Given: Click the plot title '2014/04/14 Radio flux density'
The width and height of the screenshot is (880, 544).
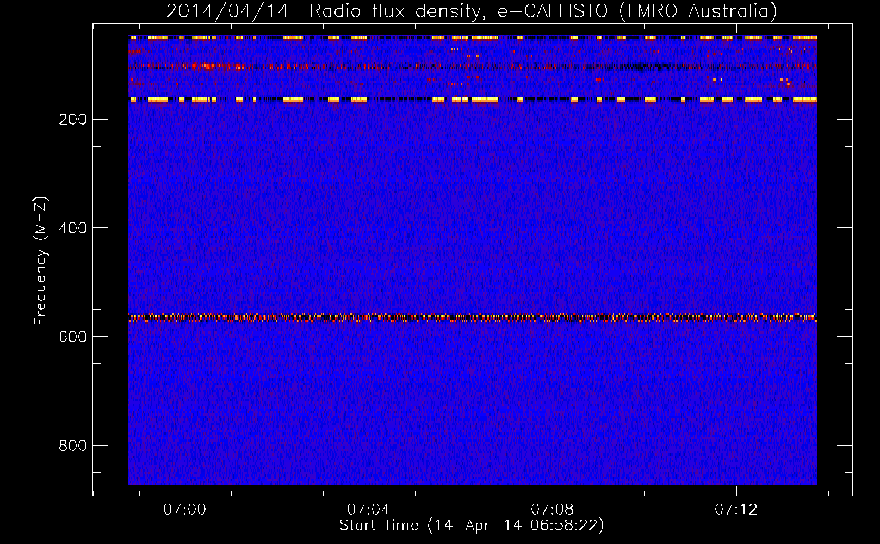Looking at the screenshot, I should (472, 11).
